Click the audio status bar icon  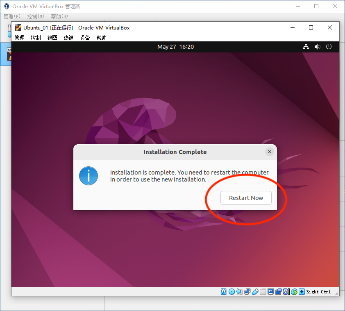coord(239,292)
